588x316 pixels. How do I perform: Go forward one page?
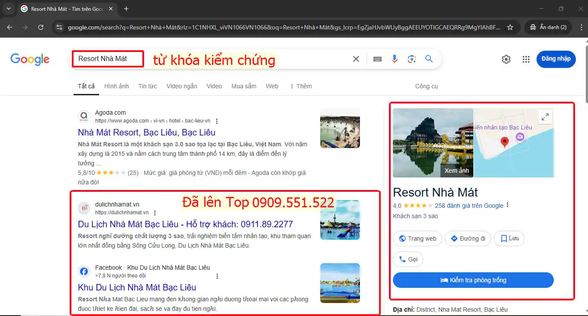[x=25, y=27]
